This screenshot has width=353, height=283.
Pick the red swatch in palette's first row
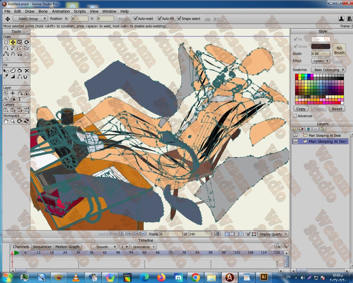click(x=297, y=75)
